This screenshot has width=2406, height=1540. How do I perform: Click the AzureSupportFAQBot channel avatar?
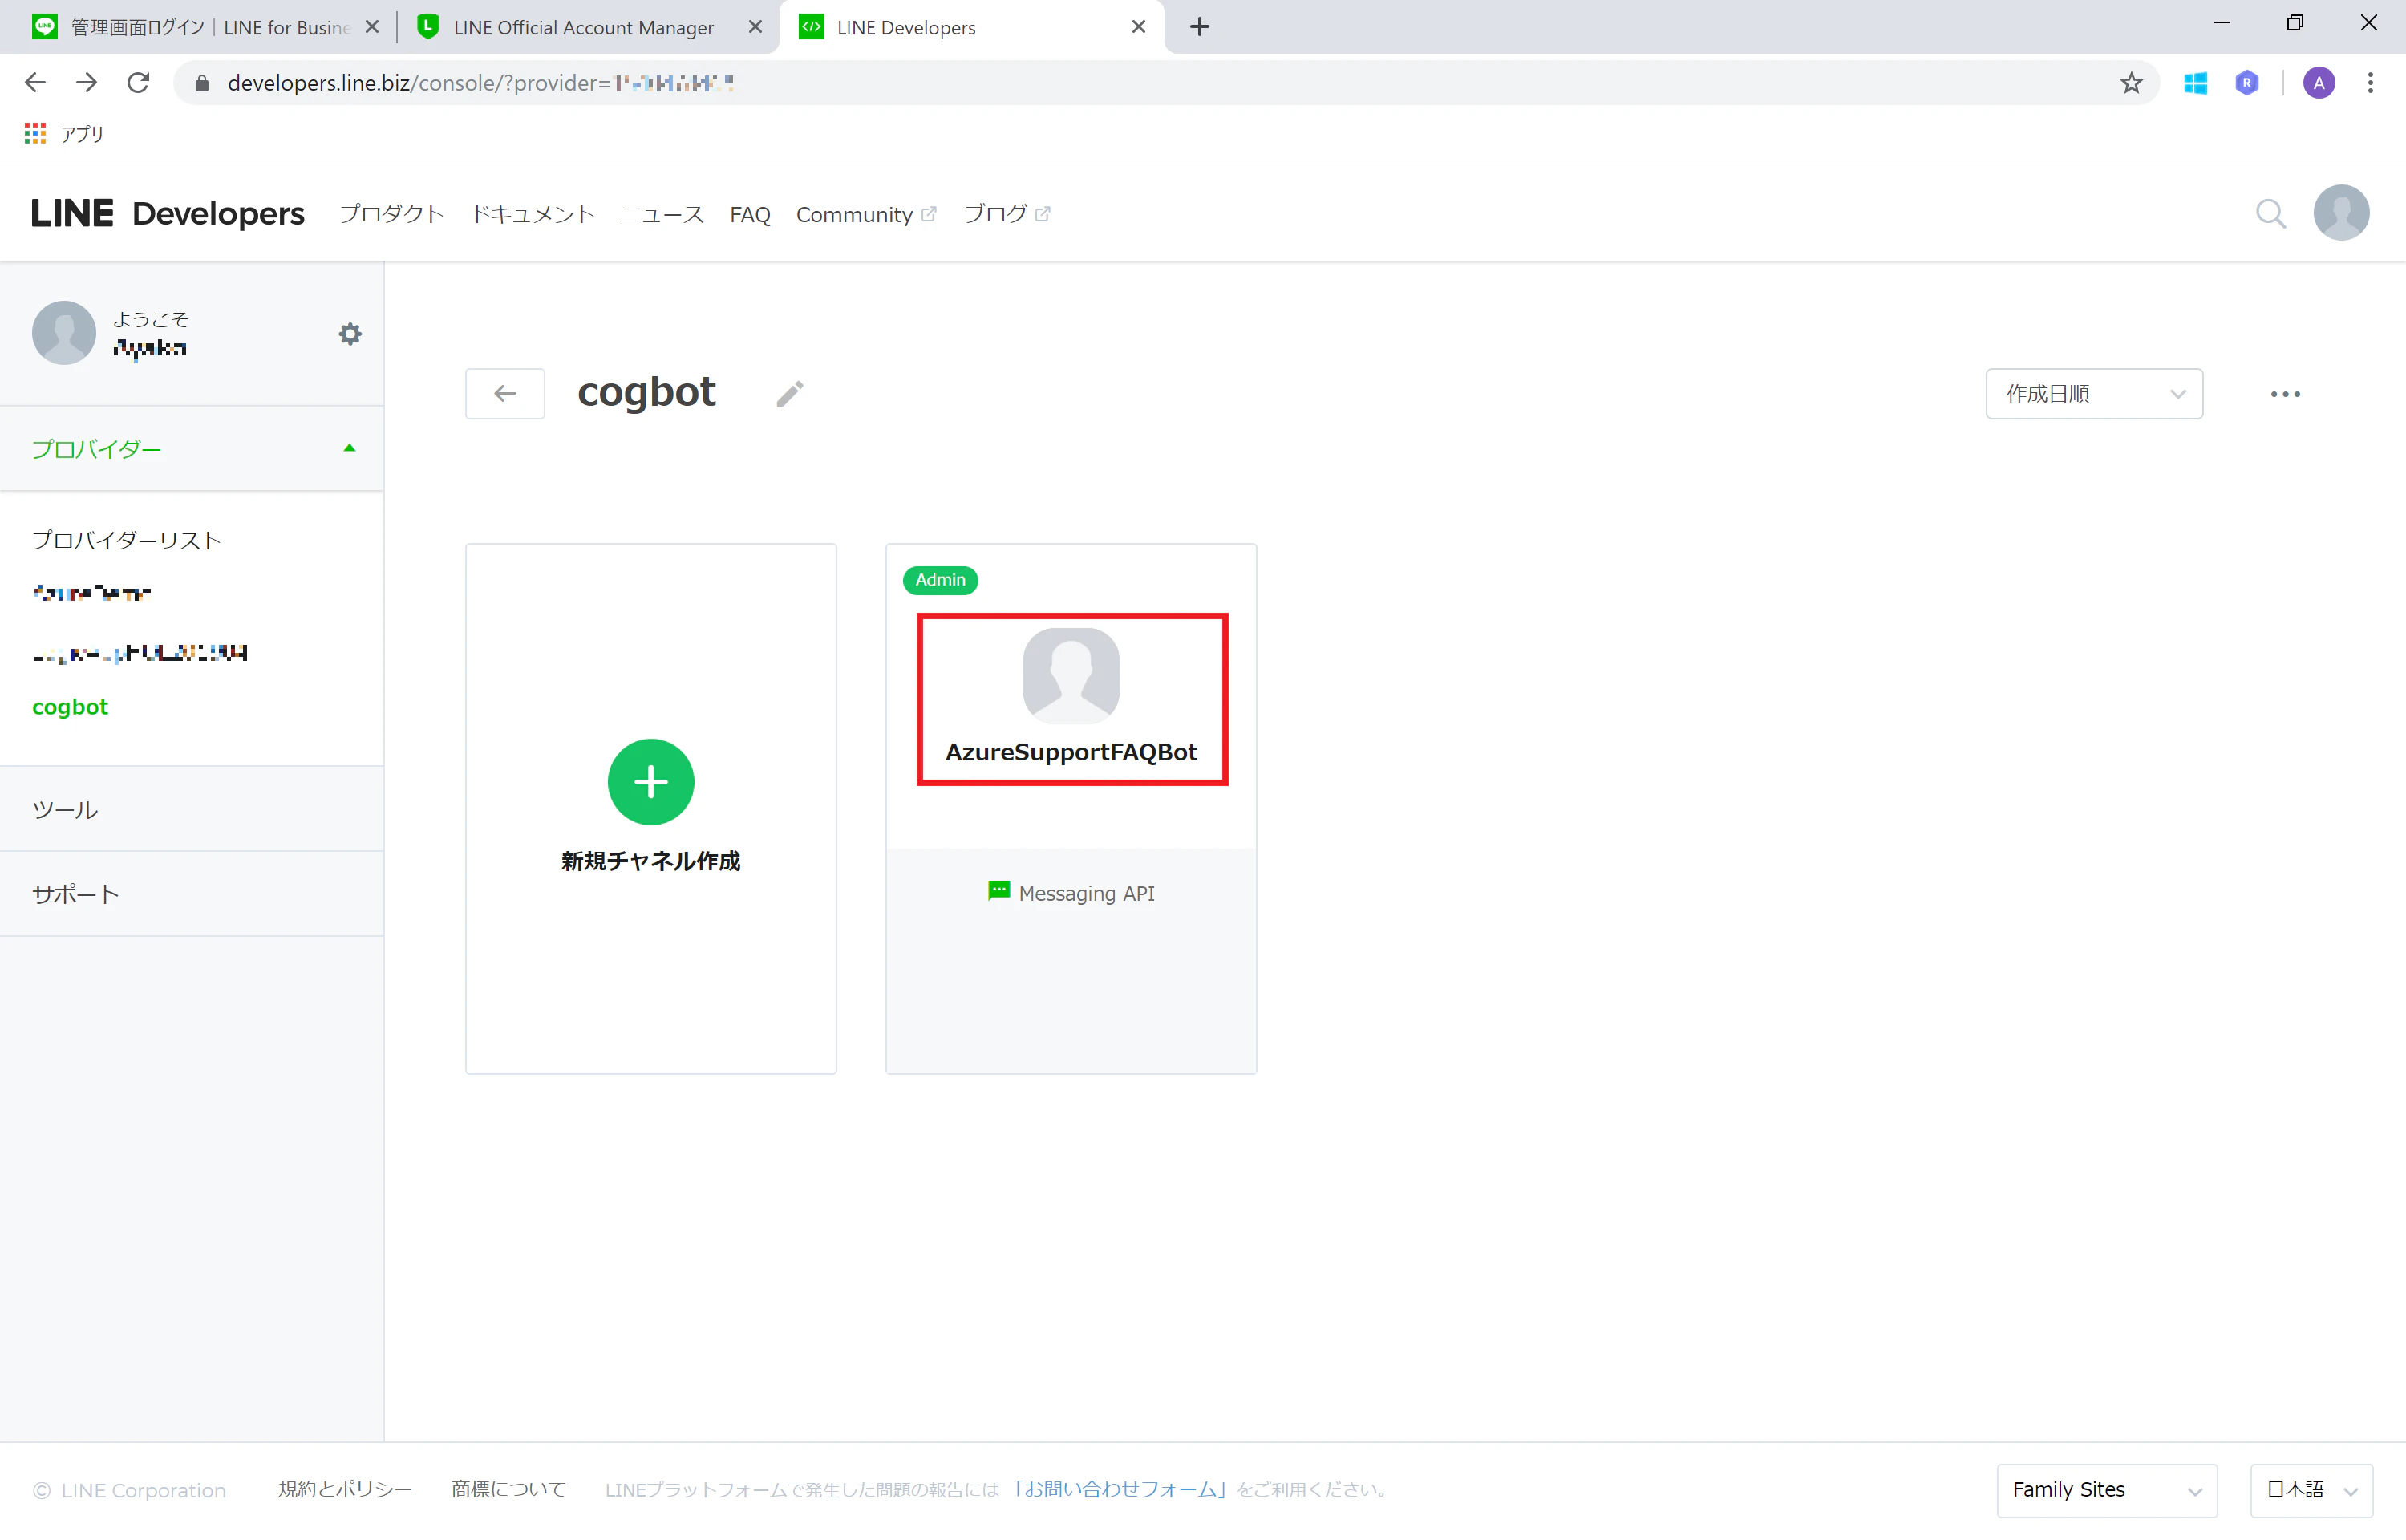click(1071, 676)
